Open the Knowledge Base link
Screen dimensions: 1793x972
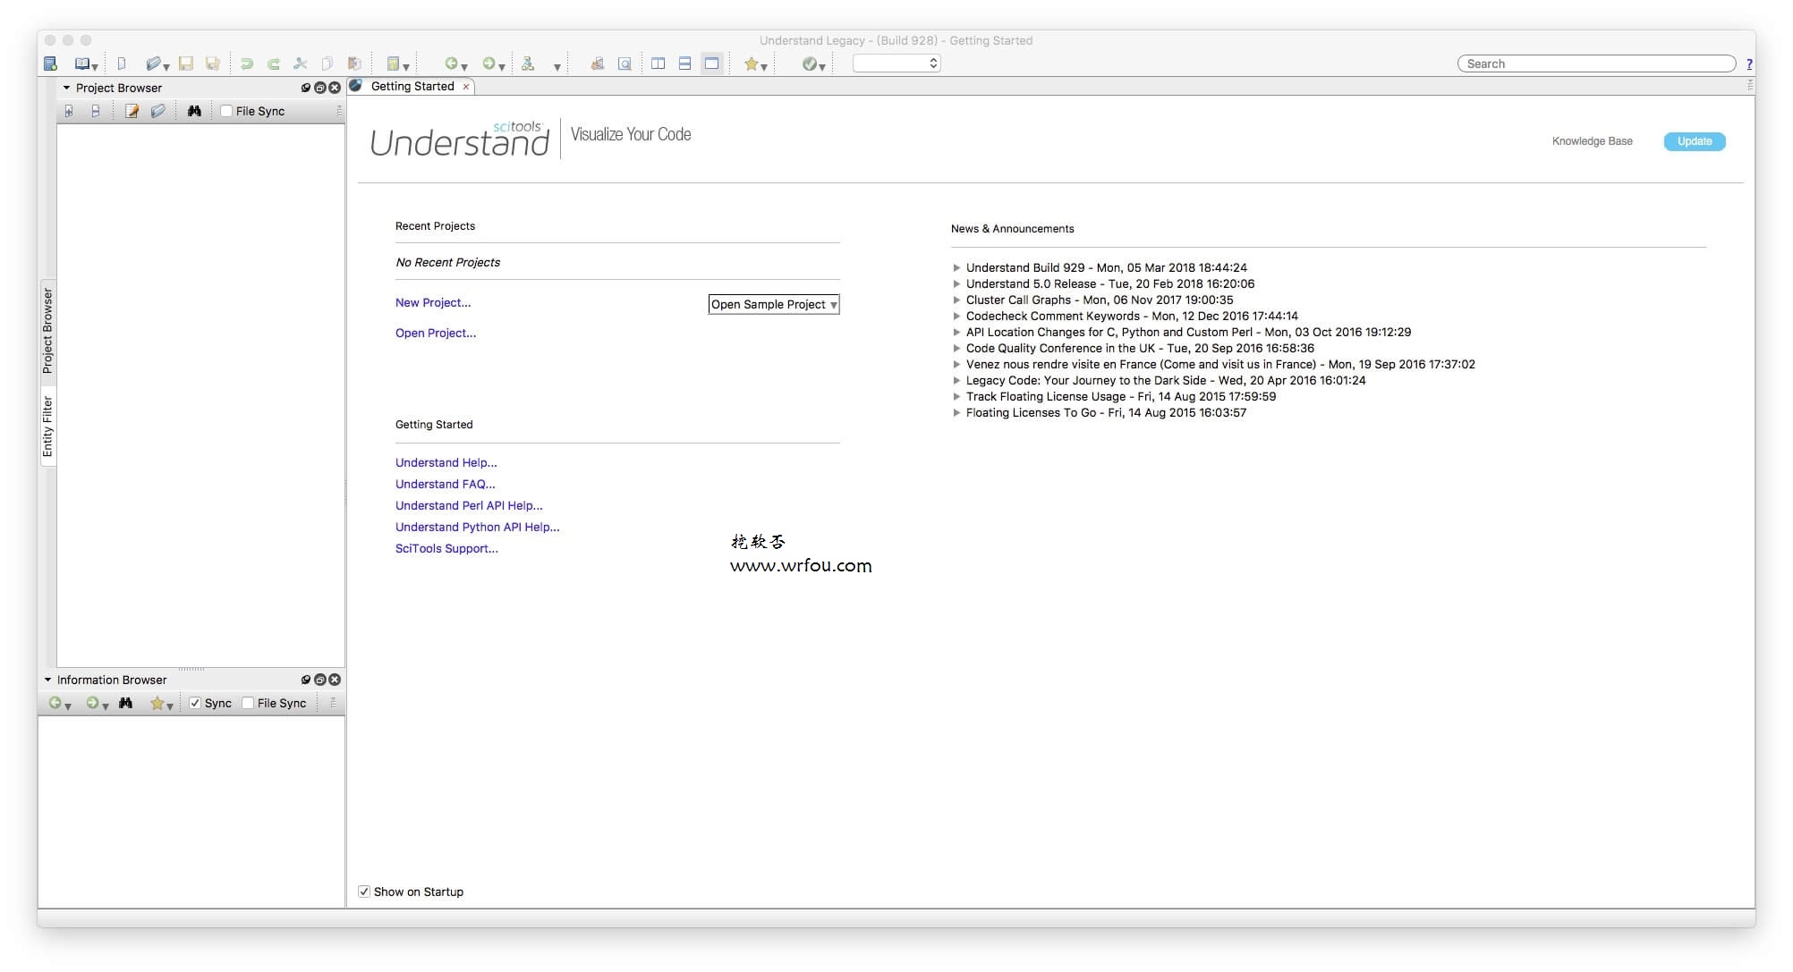[x=1591, y=141]
